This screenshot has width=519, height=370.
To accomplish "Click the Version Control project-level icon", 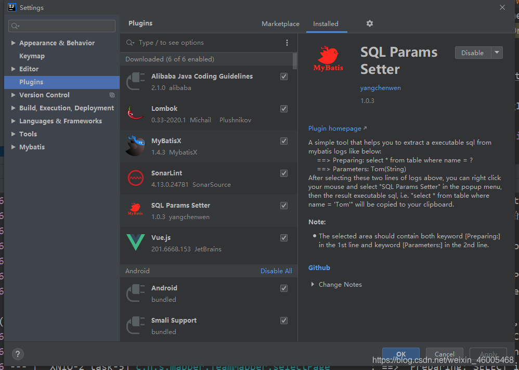I will click(112, 95).
